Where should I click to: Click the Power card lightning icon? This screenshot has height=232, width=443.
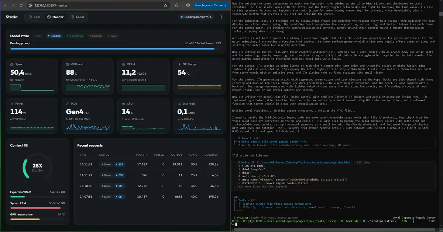tap(12, 104)
